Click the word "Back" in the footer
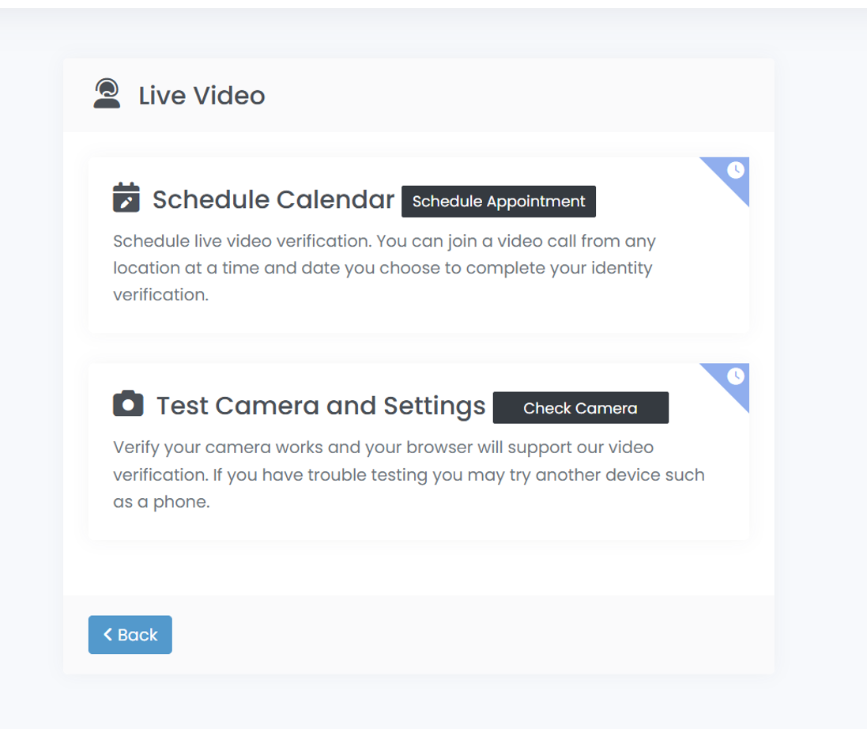 click(x=138, y=635)
